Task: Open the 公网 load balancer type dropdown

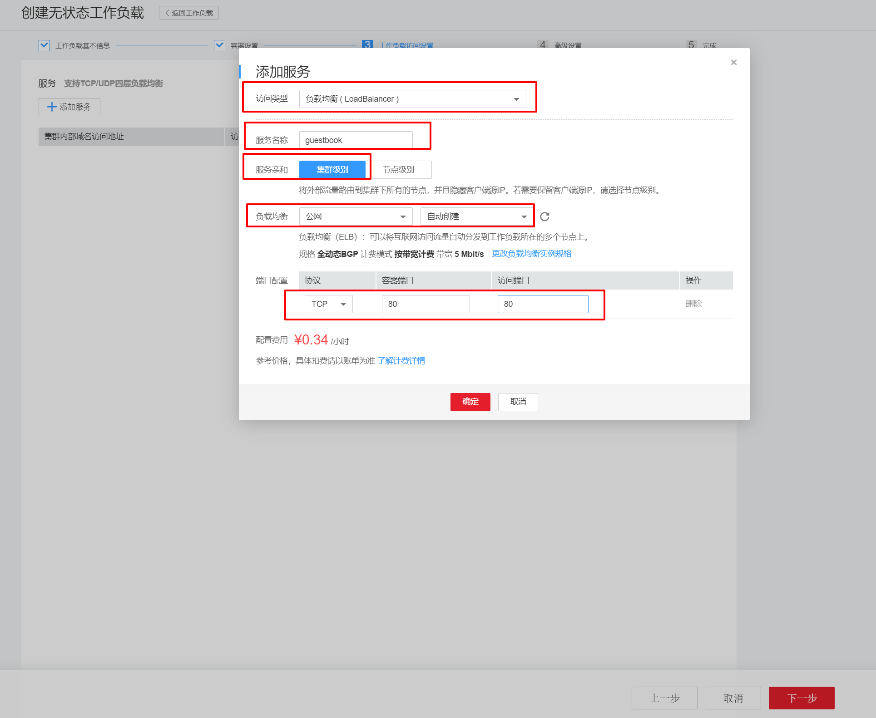Action: tap(356, 216)
